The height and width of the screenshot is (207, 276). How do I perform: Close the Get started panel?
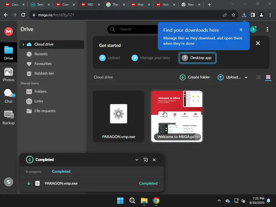coord(258,43)
